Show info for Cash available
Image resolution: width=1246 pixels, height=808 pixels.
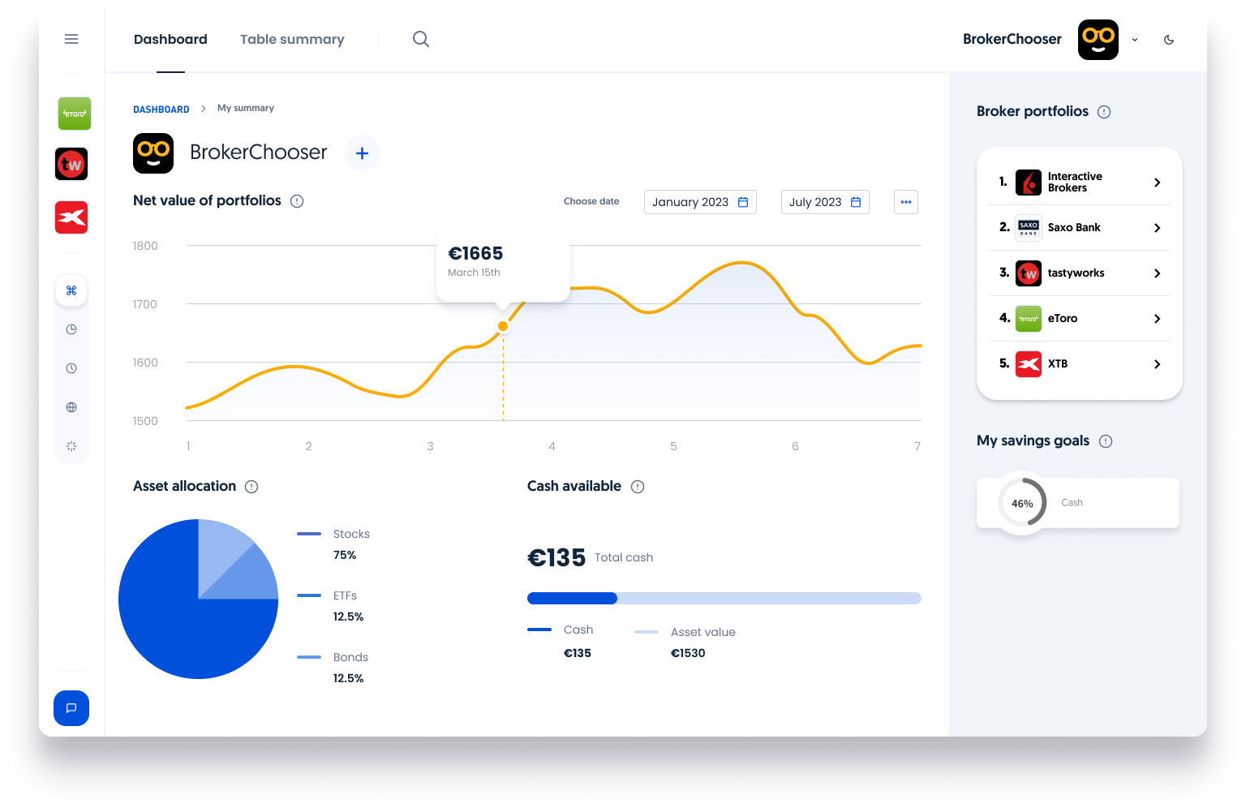click(638, 487)
